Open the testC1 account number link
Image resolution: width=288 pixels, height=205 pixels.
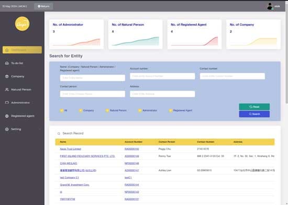pyautogui.click(x=128, y=178)
